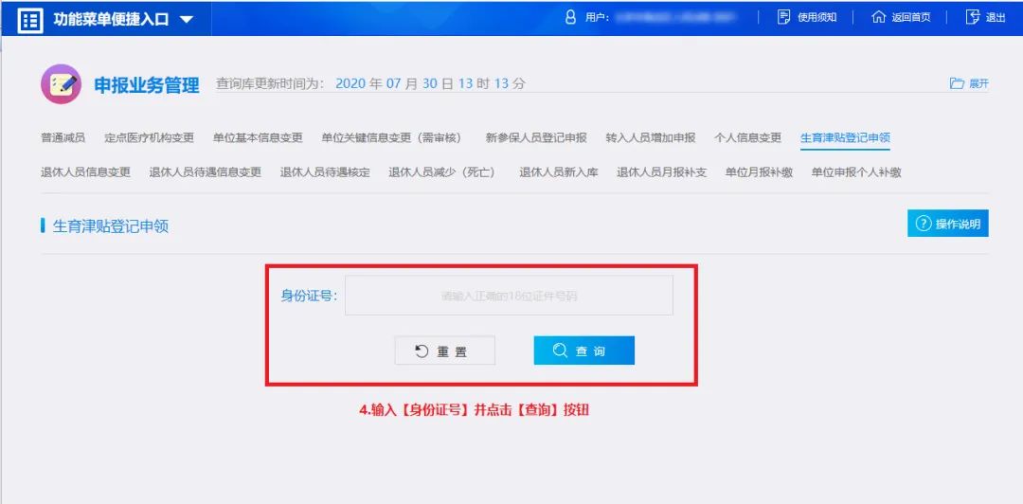Screen dimensions: 1023x504
Task: Open the 退休人员信息变更 tab
Action: [85, 172]
